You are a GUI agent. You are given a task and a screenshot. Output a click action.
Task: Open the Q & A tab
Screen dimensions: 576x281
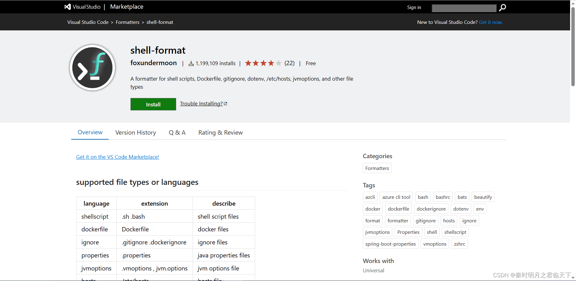pos(177,133)
